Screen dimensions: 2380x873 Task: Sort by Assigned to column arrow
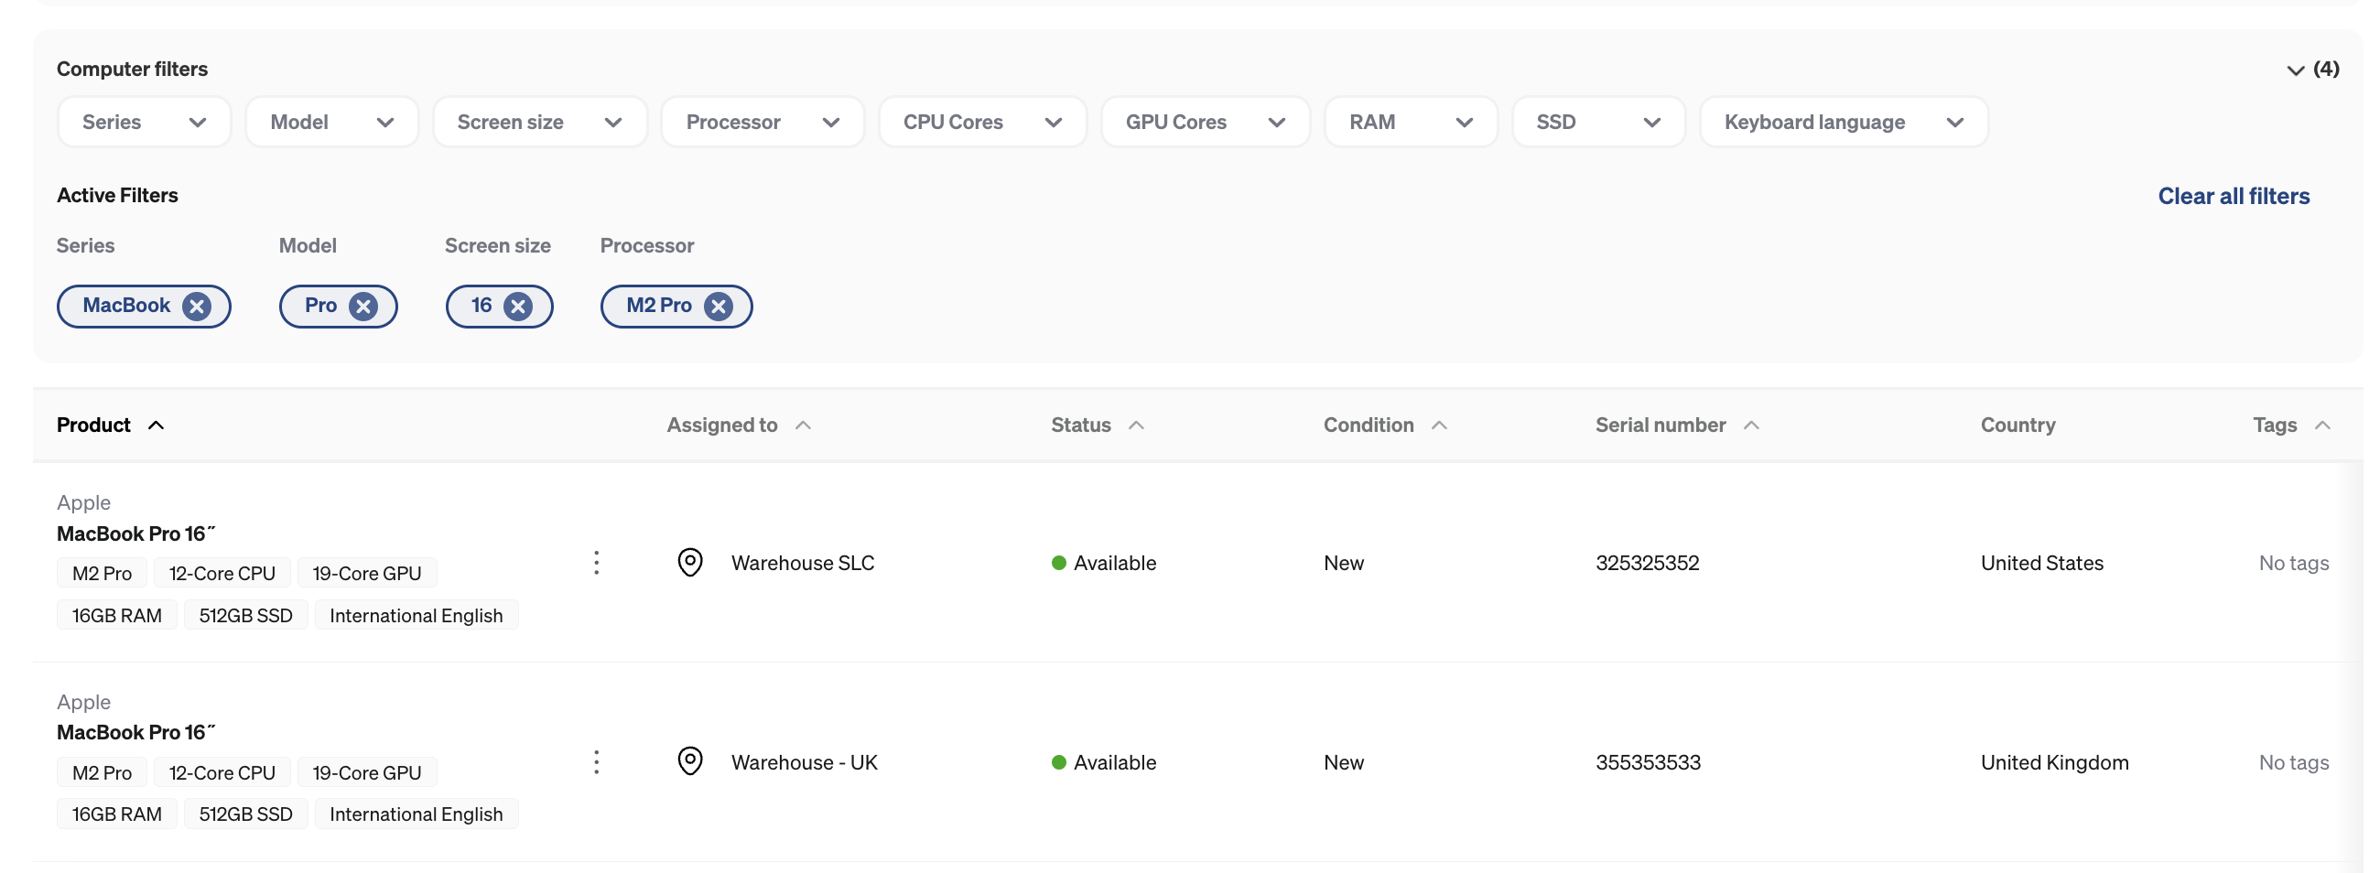click(803, 425)
